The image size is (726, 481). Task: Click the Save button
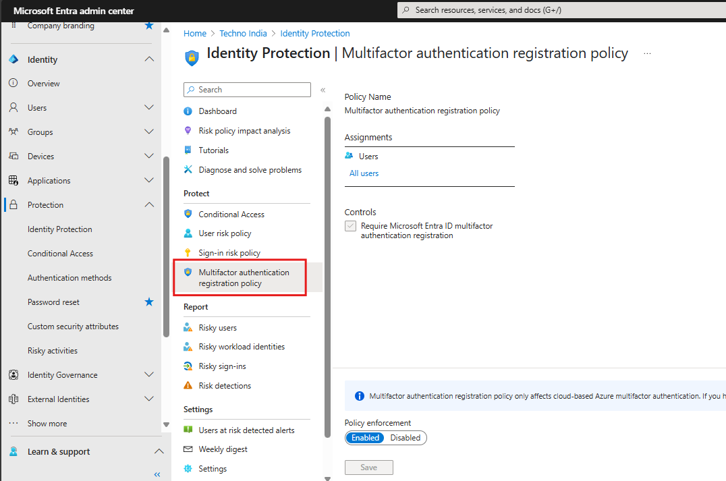point(368,467)
